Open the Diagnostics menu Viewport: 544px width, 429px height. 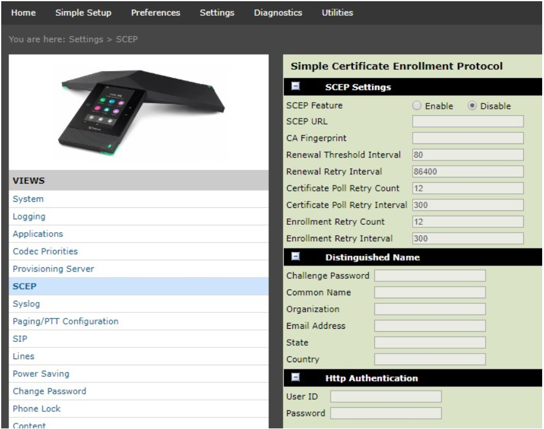pyautogui.click(x=278, y=10)
